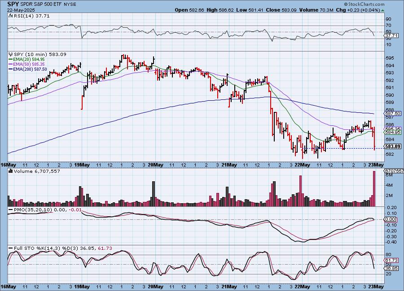
Task: Click the black line marker before Full STO
Action: click(x=11, y=248)
